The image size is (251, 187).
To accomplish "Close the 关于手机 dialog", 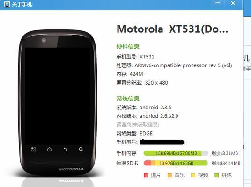I will click(x=233, y=3).
